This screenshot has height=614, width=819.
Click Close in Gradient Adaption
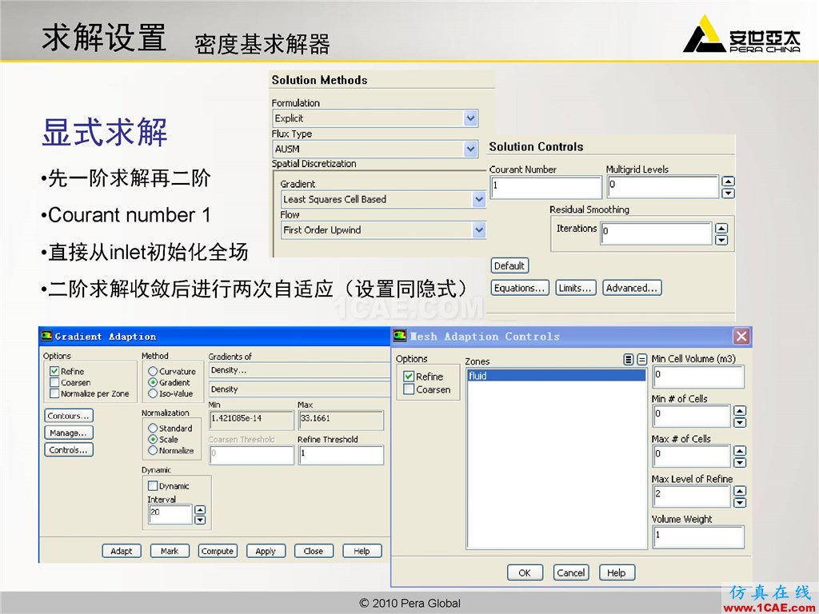(x=314, y=551)
